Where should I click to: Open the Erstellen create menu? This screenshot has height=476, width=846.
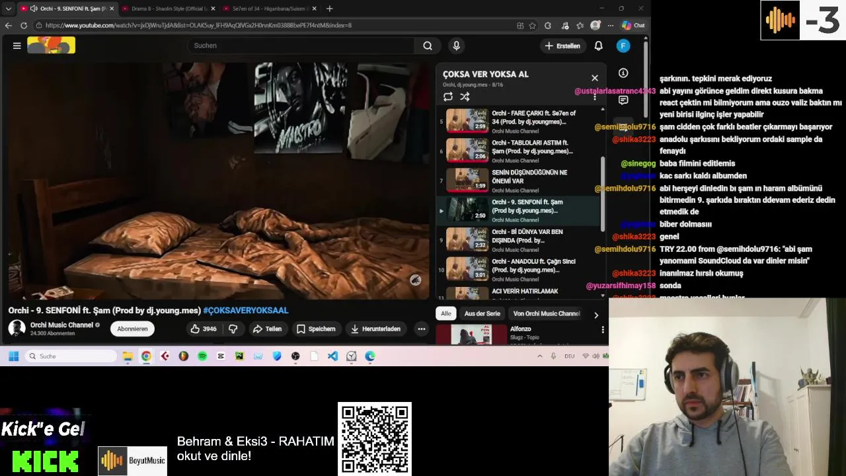click(x=562, y=46)
